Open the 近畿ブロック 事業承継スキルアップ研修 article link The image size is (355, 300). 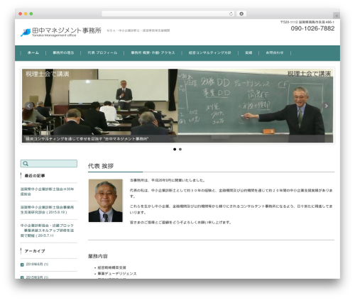[x=47, y=230]
